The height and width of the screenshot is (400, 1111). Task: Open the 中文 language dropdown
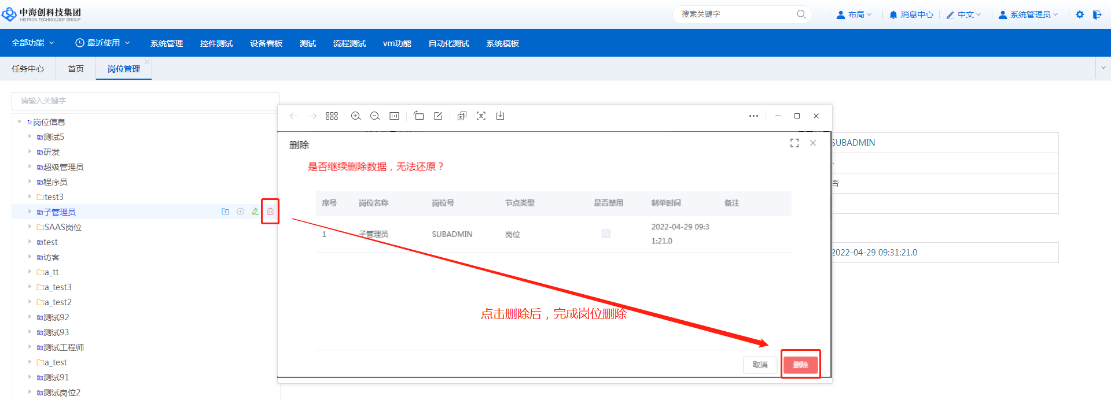tap(964, 14)
